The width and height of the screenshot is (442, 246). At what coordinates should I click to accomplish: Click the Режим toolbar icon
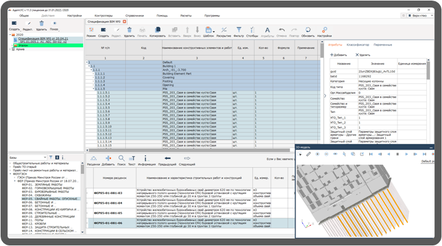91,29
